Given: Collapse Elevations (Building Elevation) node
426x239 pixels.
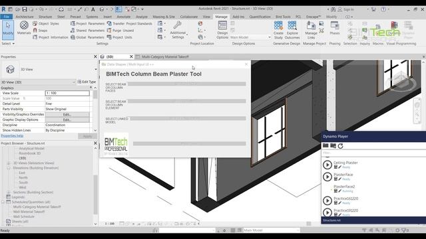Looking at the screenshot, I should (9, 168).
